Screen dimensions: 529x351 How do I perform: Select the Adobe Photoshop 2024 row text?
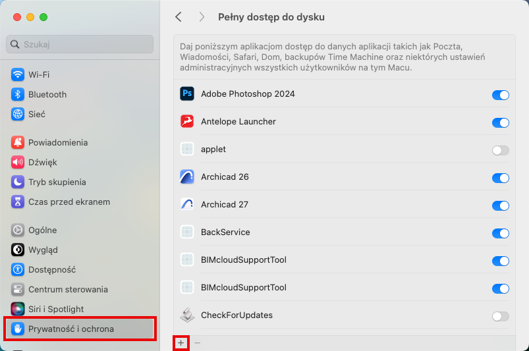pyautogui.click(x=248, y=94)
